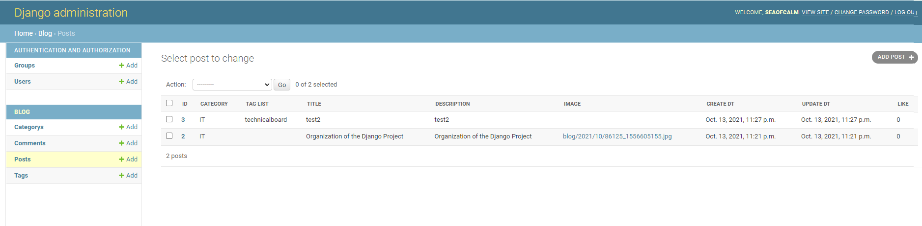The width and height of the screenshot is (922, 226).
Task: Go to Blog in breadcrumbs
Action: pos(45,33)
